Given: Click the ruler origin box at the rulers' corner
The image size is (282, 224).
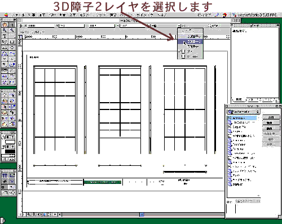Looking at the screenshot, I should click(x=20, y=37).
